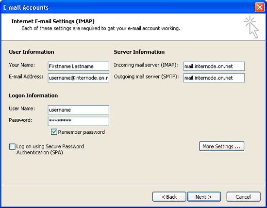Click the wizard cursor icon in header

[x=251, y=27]
